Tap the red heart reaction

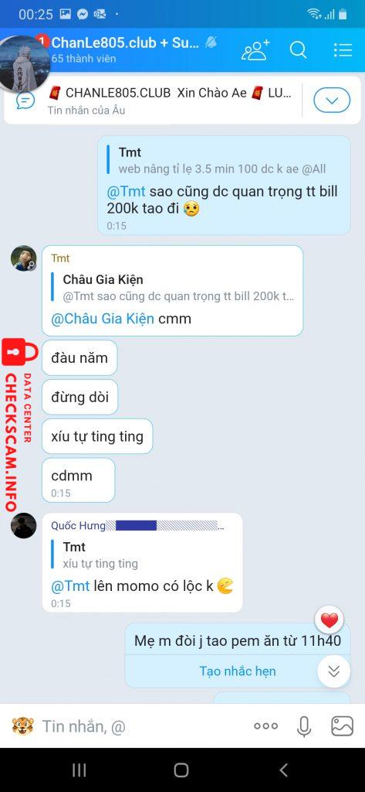[330, 620]
